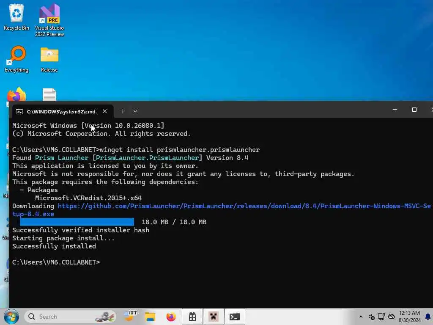The height and width of the screenshot is (325, 433).
Task: Focus the taskbar Search box
Action: tap(71, 317)
